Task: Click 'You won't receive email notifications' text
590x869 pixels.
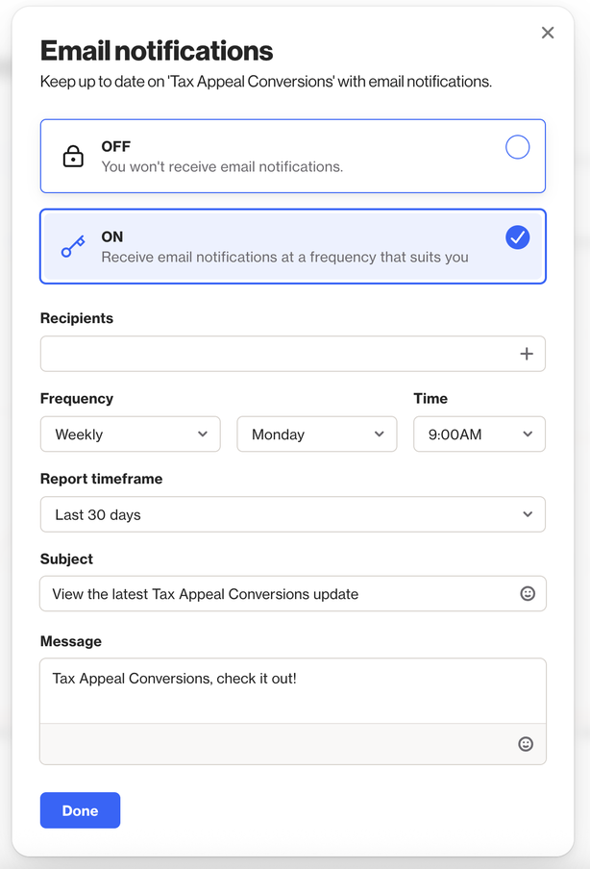Action: click(222, 167)
